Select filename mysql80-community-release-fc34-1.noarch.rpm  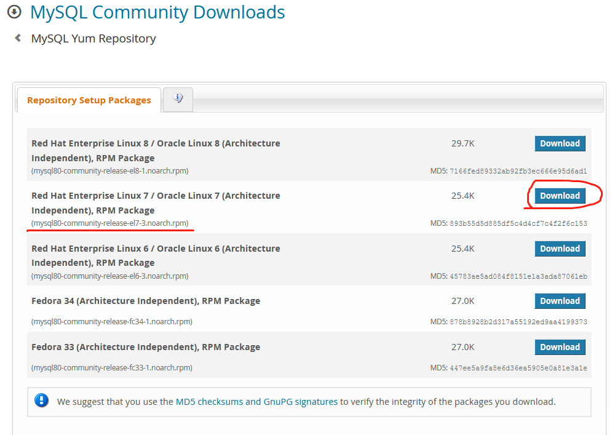pos(112,322)
